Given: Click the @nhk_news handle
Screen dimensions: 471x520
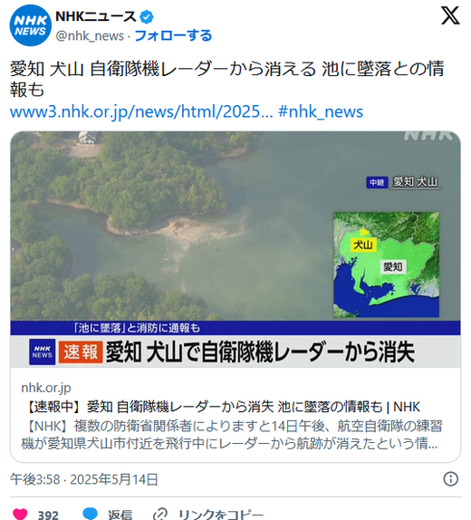Looking at the screenshot, I should tap(90, 36).
